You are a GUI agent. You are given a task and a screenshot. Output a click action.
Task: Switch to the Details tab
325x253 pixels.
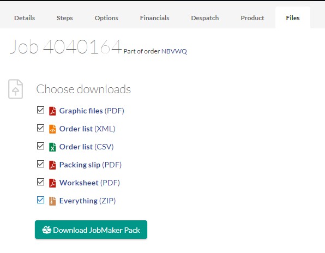coord(25,18)
